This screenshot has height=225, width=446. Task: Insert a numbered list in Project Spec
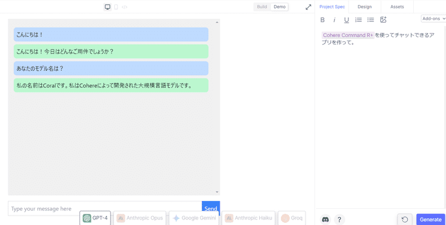358,19
